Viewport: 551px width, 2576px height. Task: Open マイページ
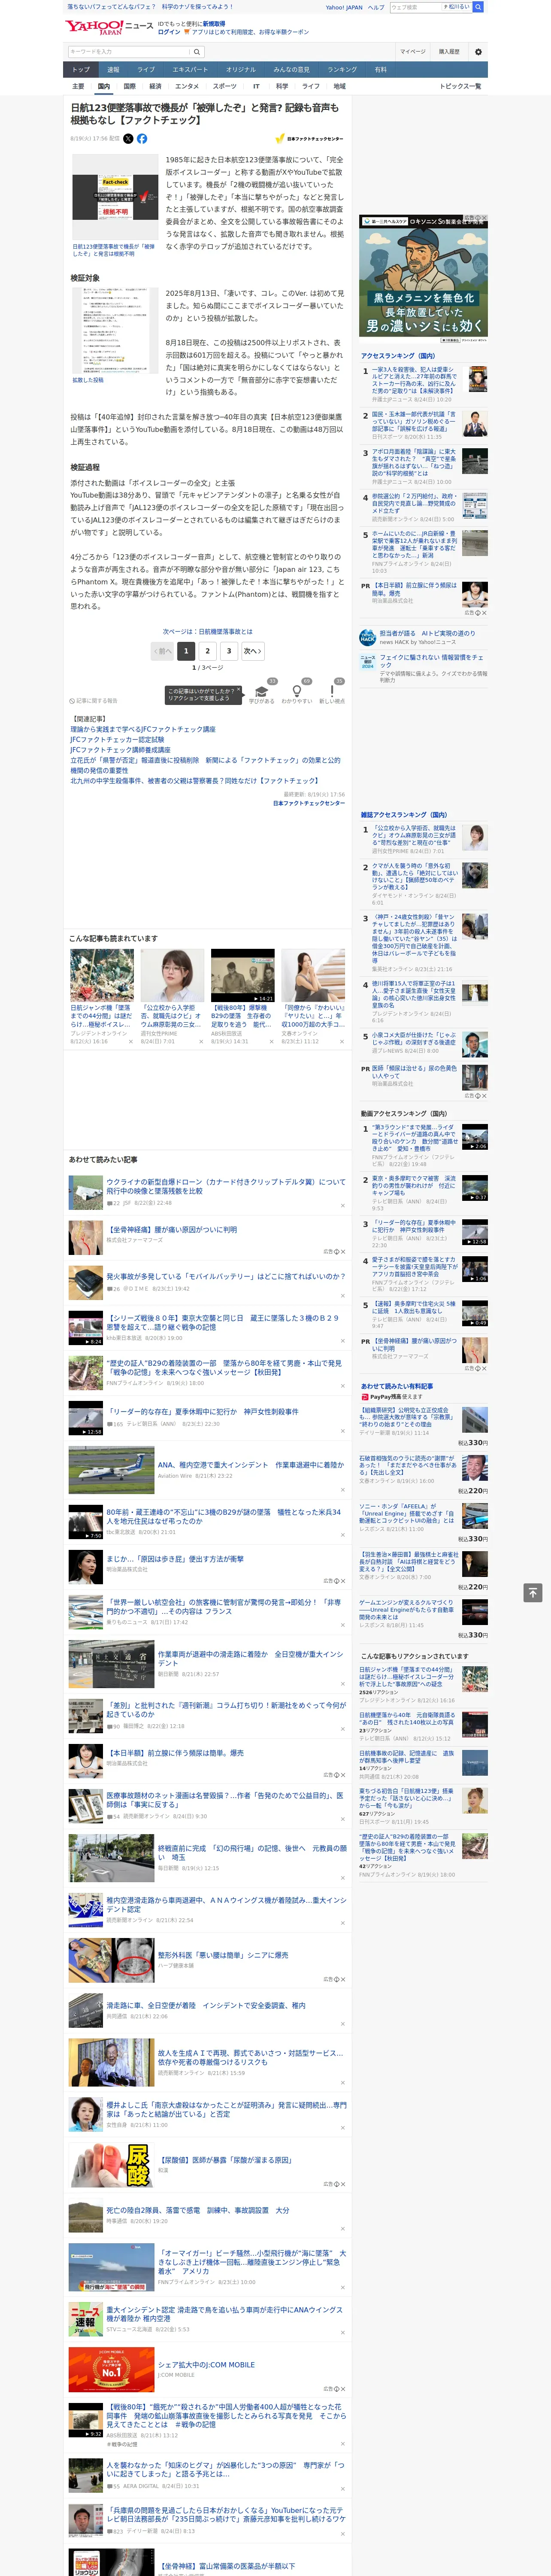(413, 52)
